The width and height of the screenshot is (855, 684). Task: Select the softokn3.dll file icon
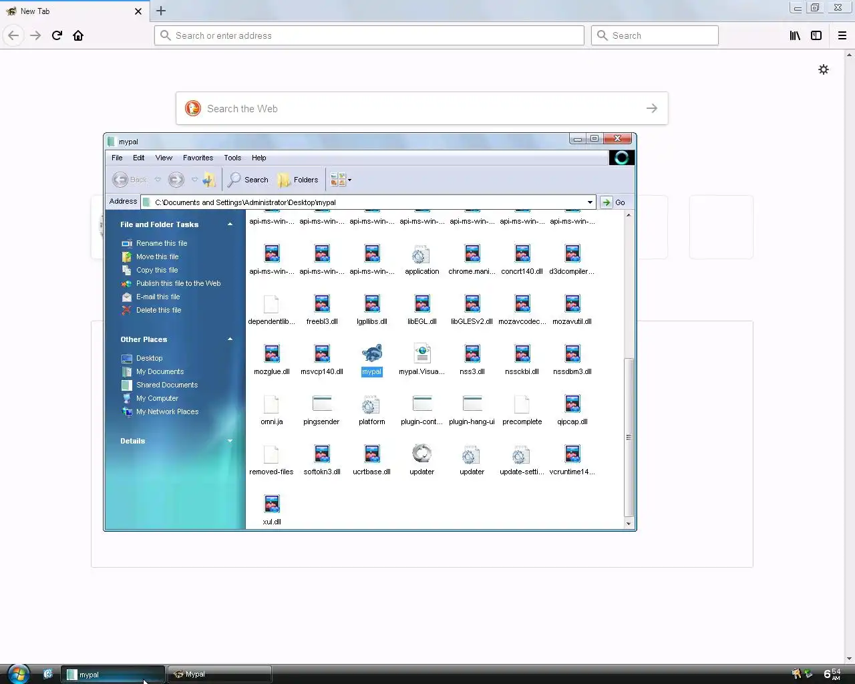(322, 454)
